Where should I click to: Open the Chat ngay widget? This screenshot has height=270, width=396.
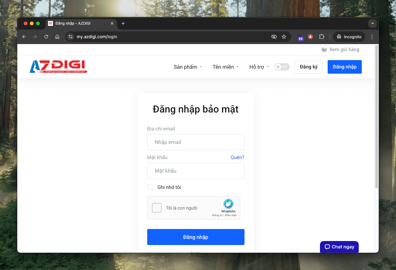(x=339, y=247)
